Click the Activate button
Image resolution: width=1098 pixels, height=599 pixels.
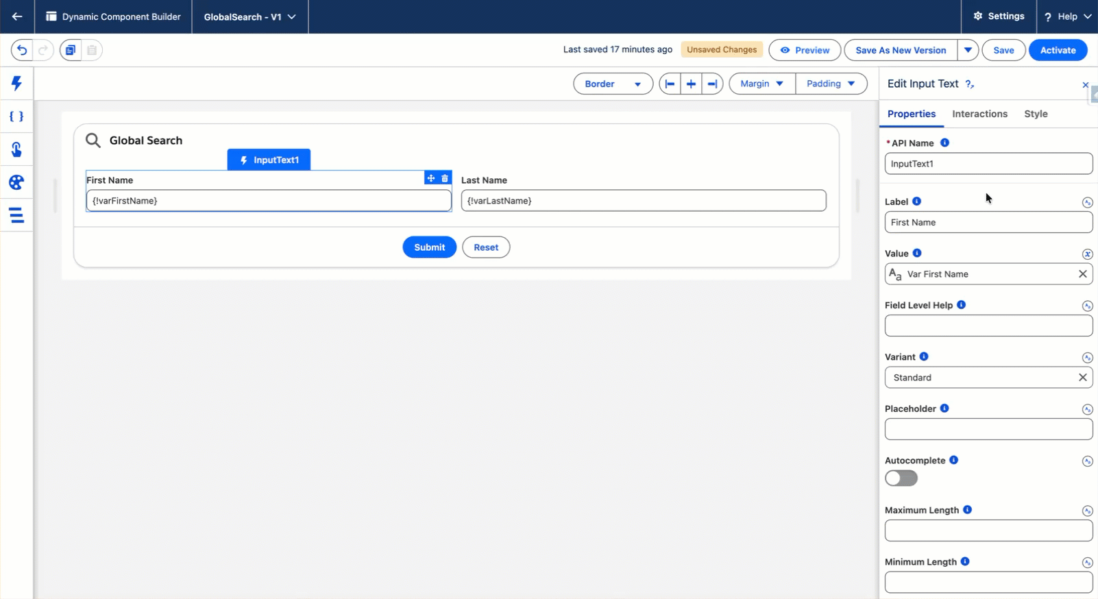(1058, 50)
